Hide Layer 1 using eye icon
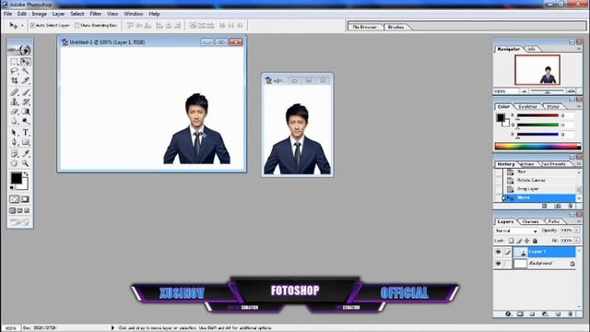Image resolution: width=590 pixels, height=332 pixels. click(498, 252)
